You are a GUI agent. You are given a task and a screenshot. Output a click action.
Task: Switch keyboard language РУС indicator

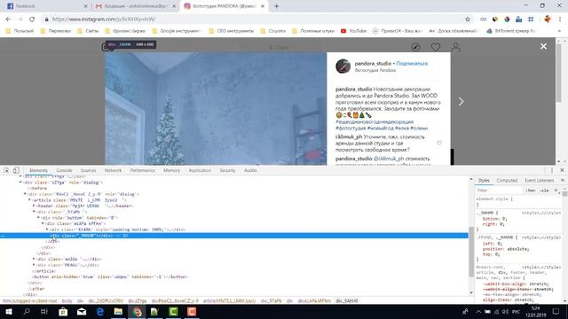point(517,311)
